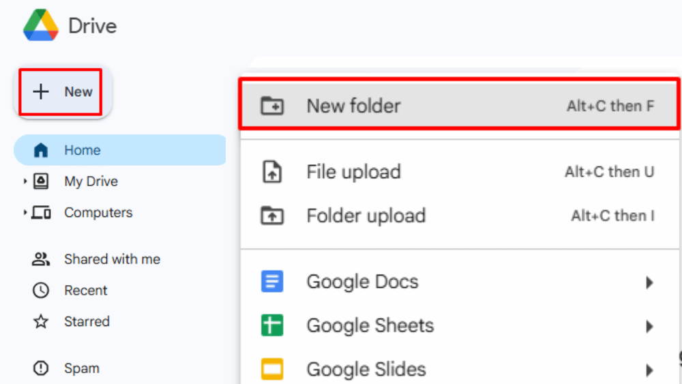The width and height of the screenshot is (682, 384).
Task: Expand the Computers tree
Action: 25,213
